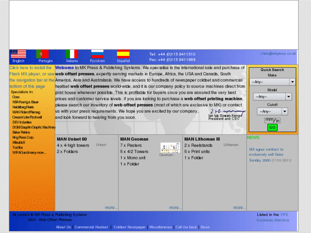Choose the Italian flag icon
The width and height of the screenshot is (311, 233).
point(72,54)
